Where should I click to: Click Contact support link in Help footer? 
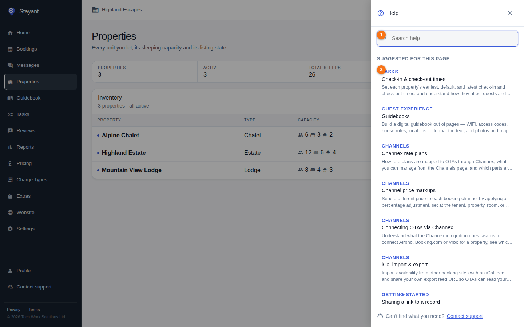point(465,316)
